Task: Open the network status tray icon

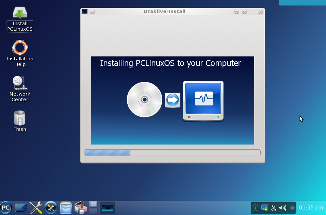Action: click(264, 208)
